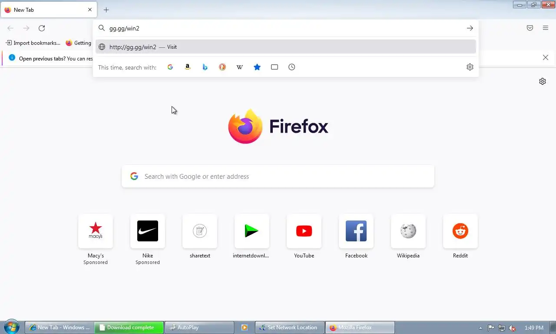Image resolution: width=556 pixels, height=334 pixels.
Task: Close the New Tab tab
Action: (x=90, y=10)
